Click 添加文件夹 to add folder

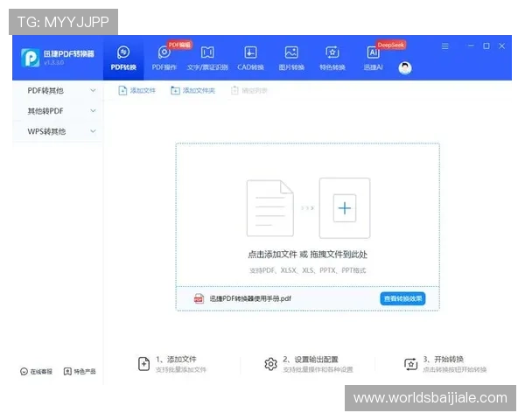192,90
